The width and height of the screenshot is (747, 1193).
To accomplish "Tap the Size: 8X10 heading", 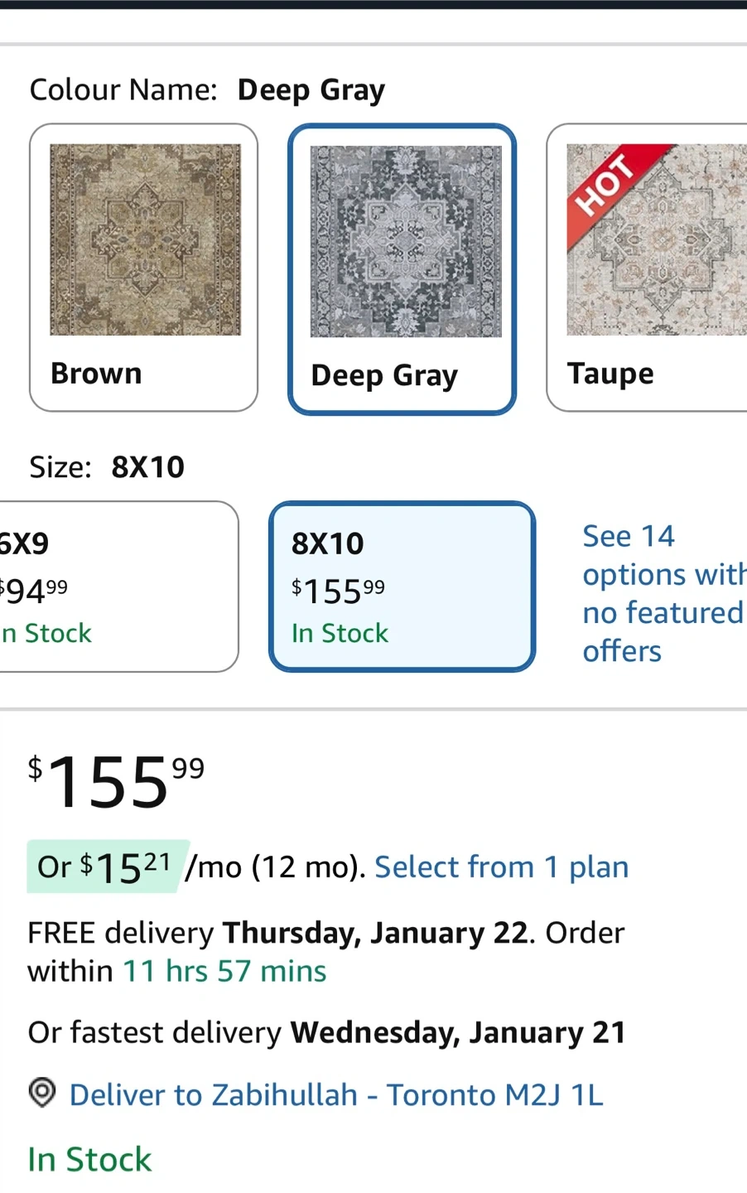I will [x=107, y=467].
